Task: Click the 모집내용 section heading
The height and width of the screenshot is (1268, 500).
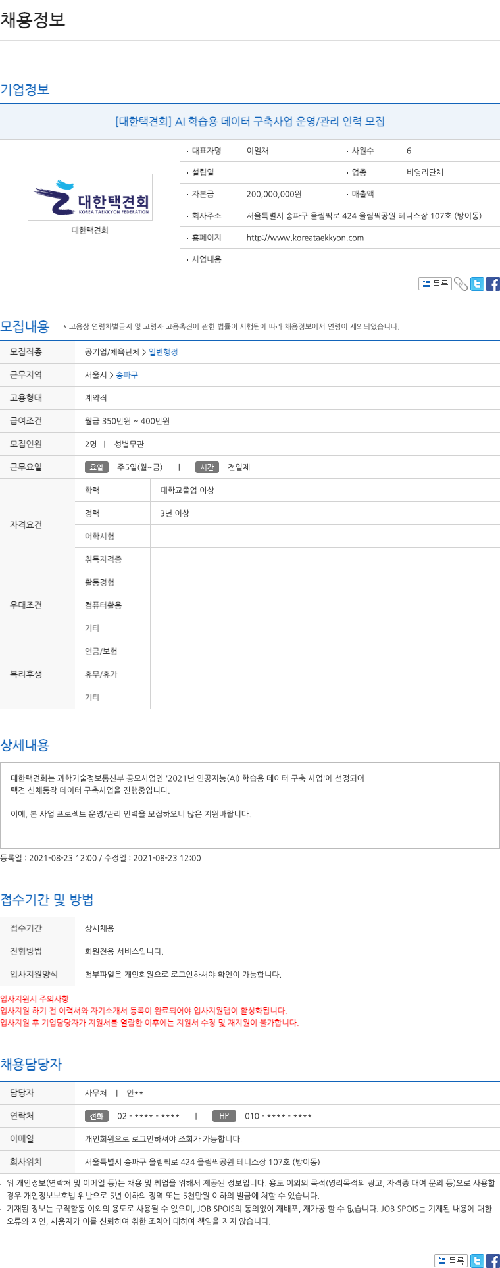Action: [x=25, y=326]
